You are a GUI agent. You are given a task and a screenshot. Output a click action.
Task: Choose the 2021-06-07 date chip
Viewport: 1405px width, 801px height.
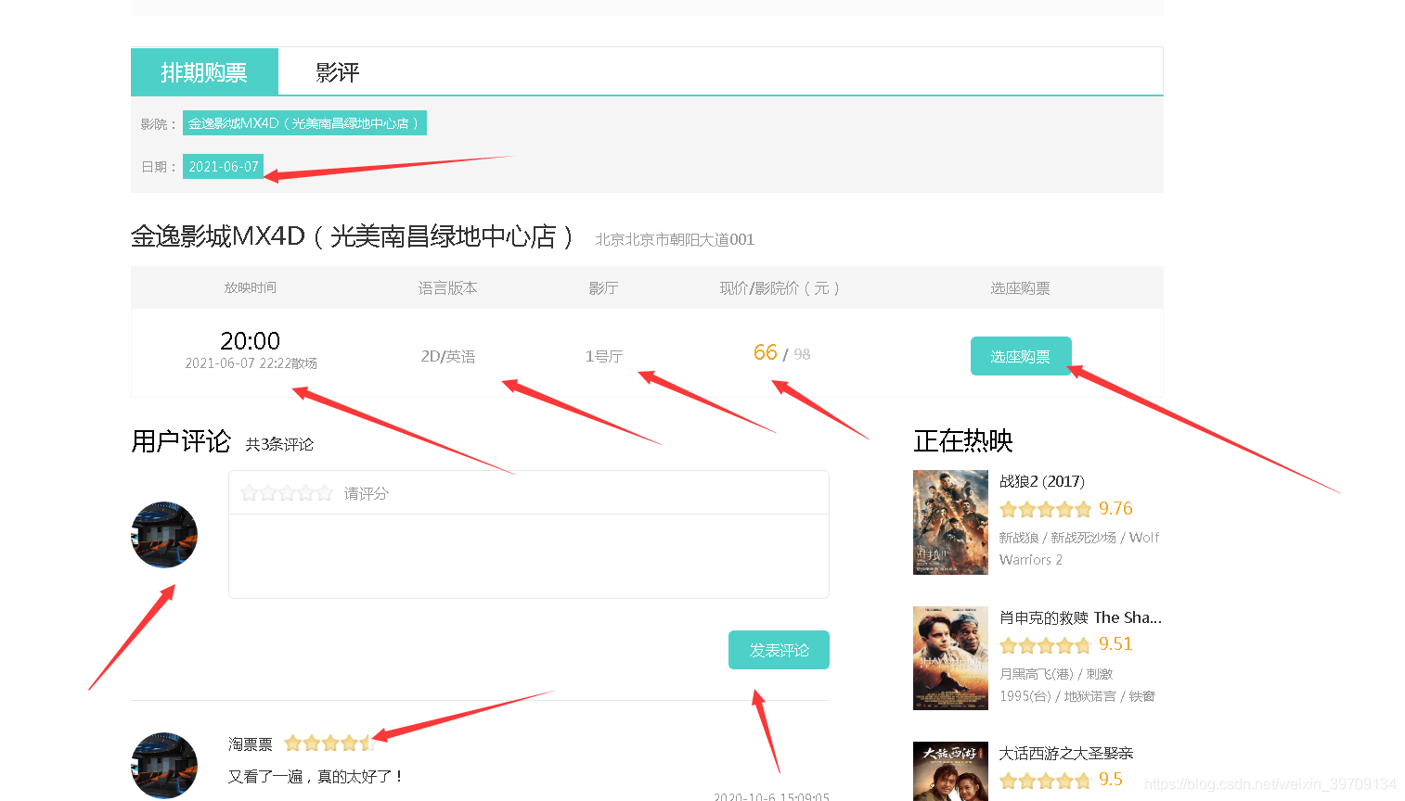tap(224, 167)
